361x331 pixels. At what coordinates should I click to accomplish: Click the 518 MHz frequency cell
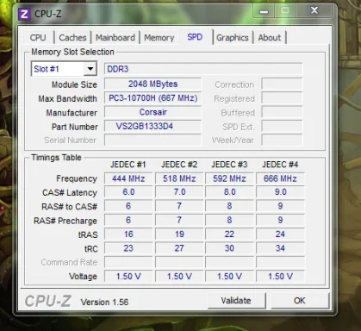click(179, 178)
